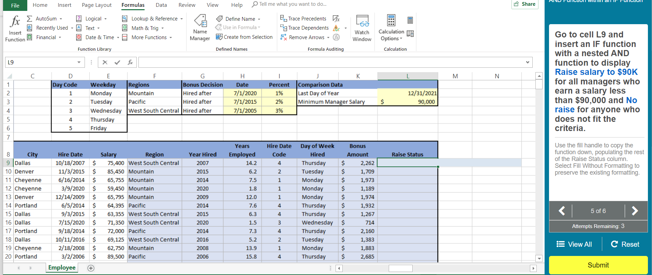The width and height of the screenshot is (652, 275).
Task: Expand the AutoSum dropdown
Action: [x=61, y=19]
